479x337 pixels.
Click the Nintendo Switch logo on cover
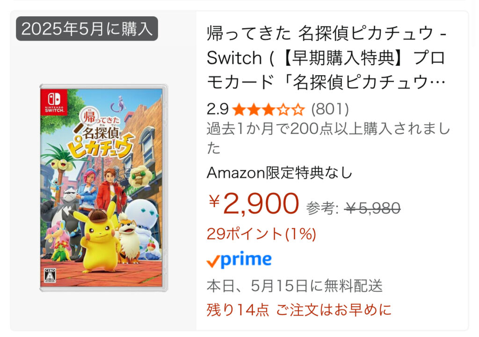54,102
